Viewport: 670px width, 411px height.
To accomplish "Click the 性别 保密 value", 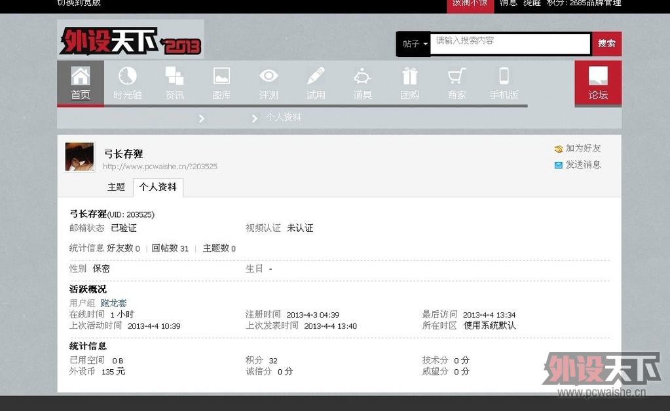I will click(x=102, y=269).
